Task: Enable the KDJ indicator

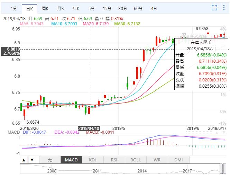Action: (93, 160)
